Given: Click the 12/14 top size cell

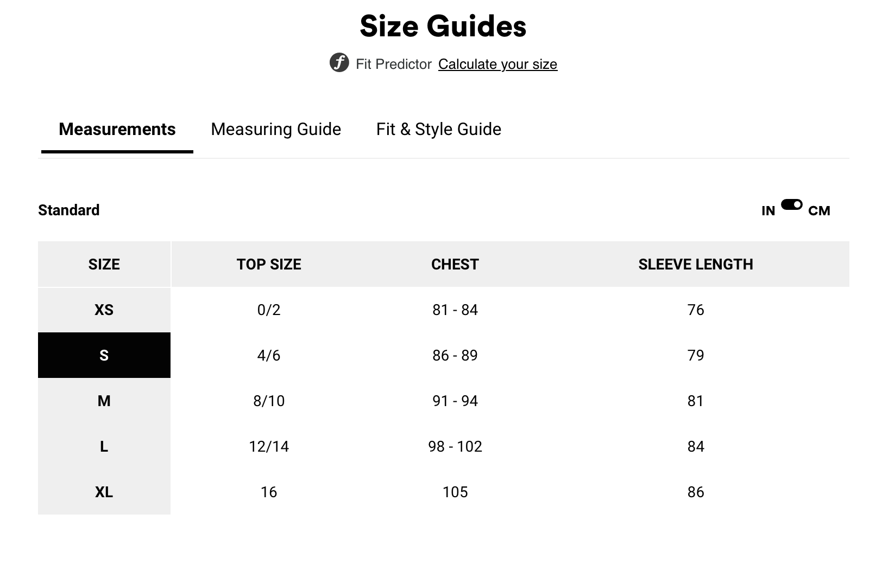Looking at the screenshot, I should click(x=269, y=446).
